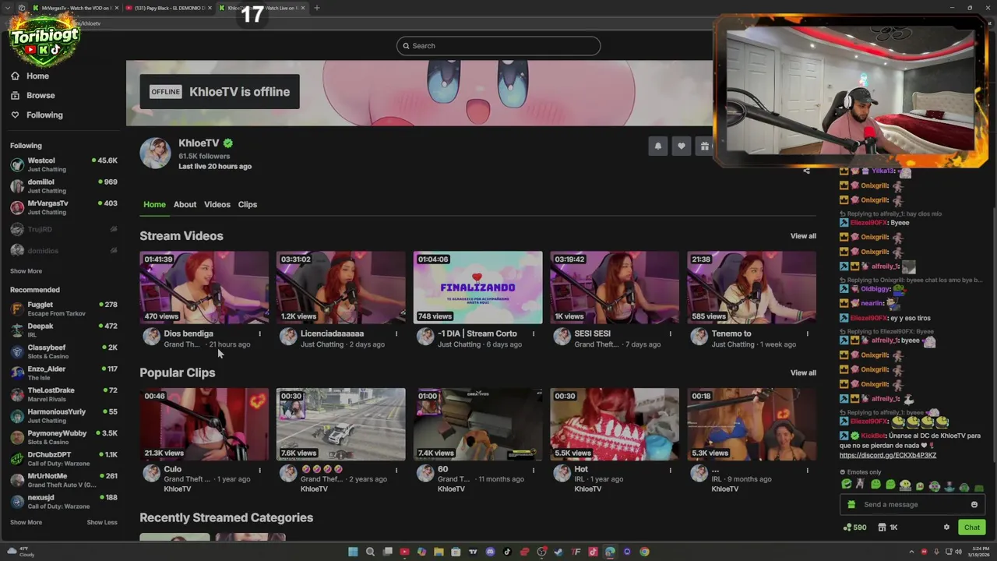The image size is (997, 561).
Task: Open Fugglet in Recommended channels
Action: click(63, 309)
